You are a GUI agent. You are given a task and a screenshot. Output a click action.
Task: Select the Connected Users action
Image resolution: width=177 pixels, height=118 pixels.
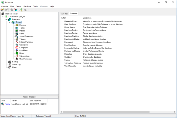[71, 21]
